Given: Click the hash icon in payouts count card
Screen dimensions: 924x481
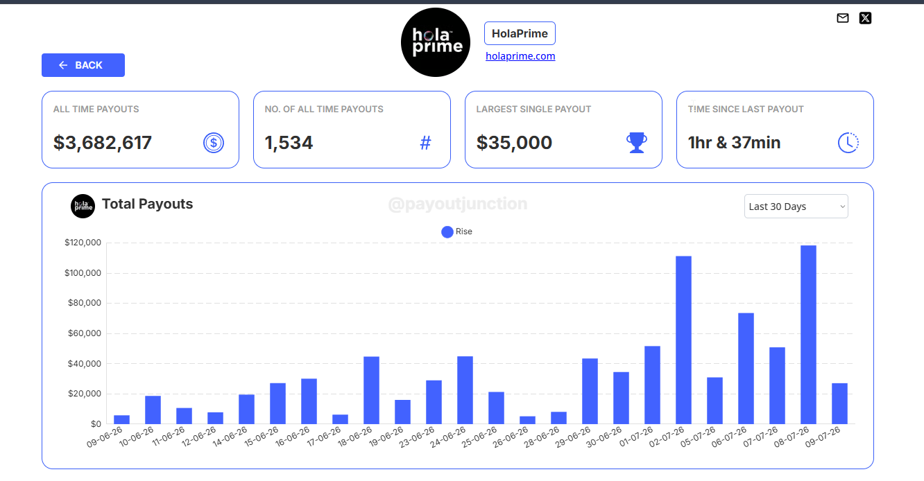Looking at the screenshot, I should (x=426, y=143).
